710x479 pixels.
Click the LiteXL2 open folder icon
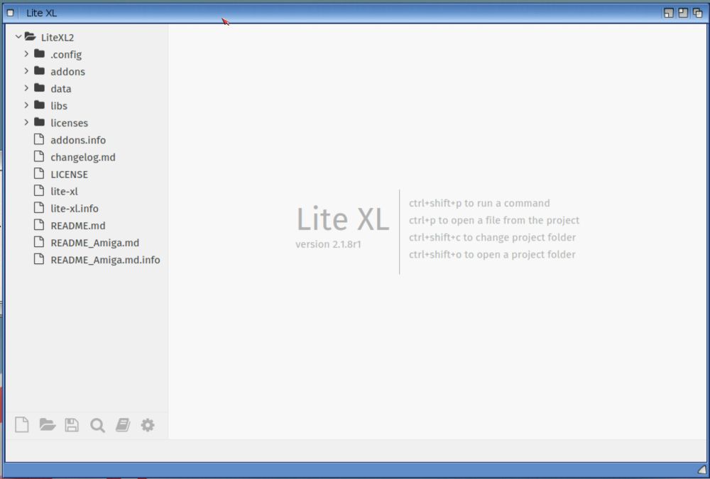[30, 37]
